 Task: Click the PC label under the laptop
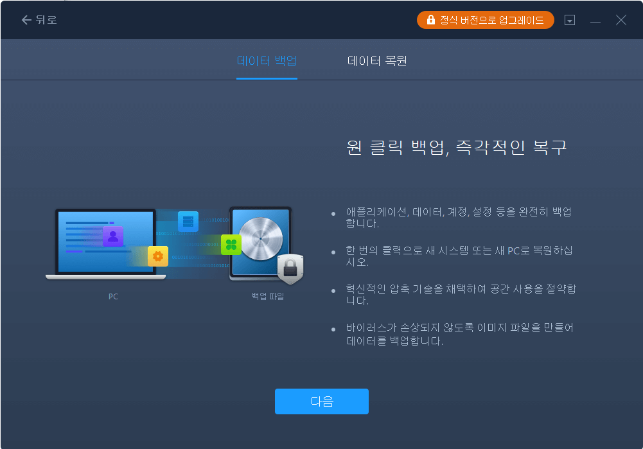point(113,297)
